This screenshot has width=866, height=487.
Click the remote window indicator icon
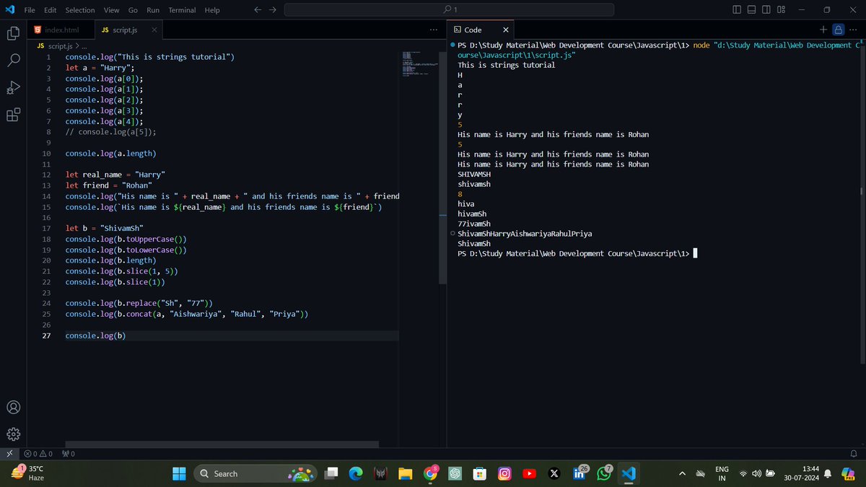click(8, 454)
